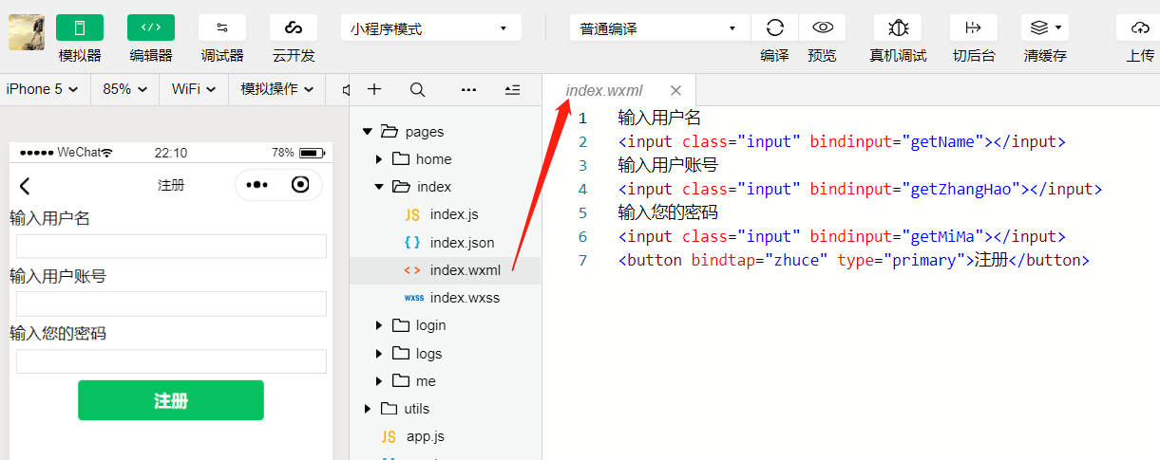The height and width of the screenshot is (460, 1160).
Task: Click 输入用户名 text on code line 1
Action: (x=659, y=119)
